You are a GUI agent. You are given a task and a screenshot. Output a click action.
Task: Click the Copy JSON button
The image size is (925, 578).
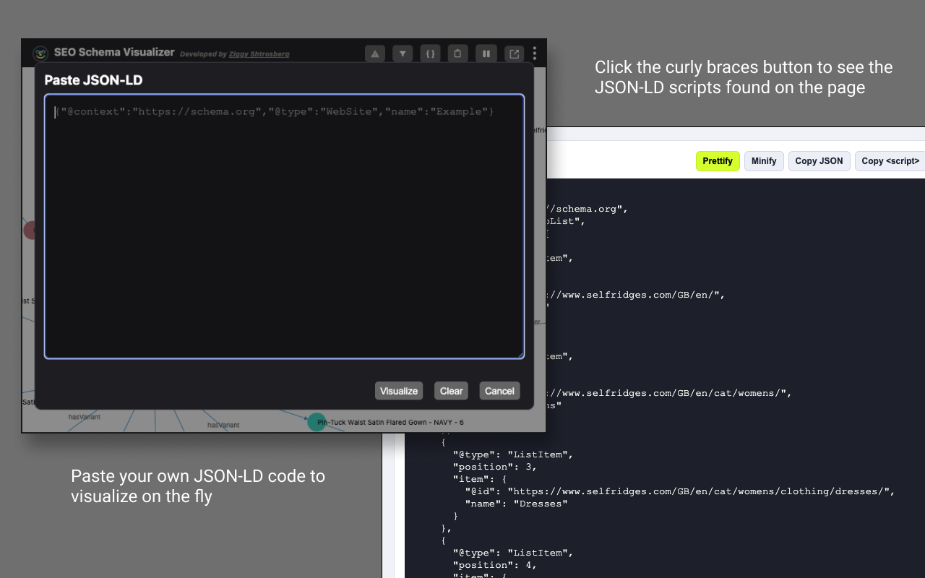coord(819,161)
